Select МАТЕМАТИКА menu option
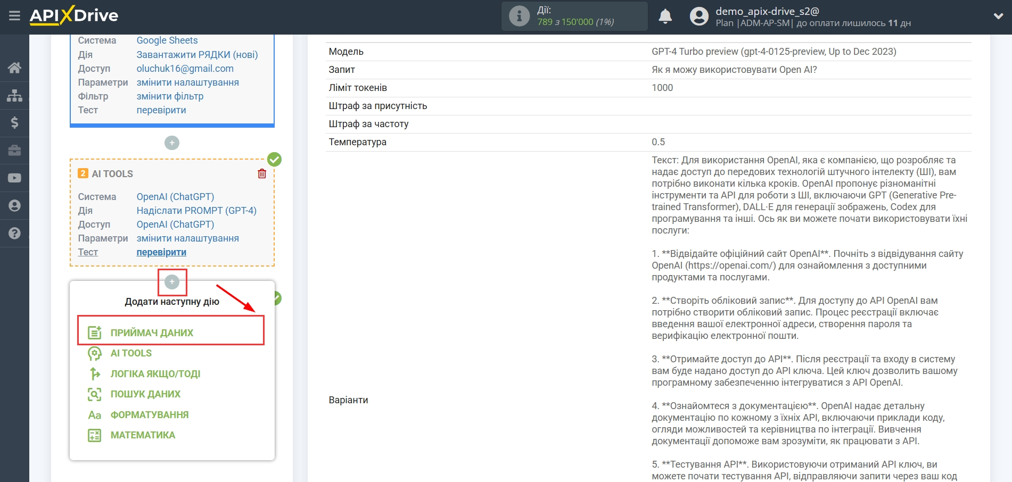 click(x=143, y=435)
